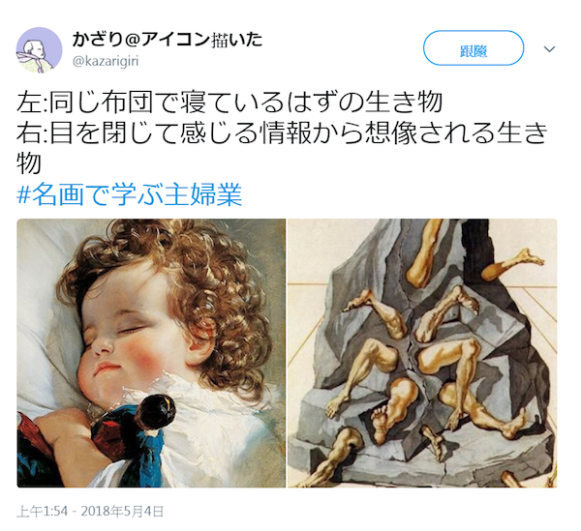The height and width of the screenshot is (531, 581).
Task: Click the lavender circular profile picture
Action: pyautogui.click(x=39, y=50)
